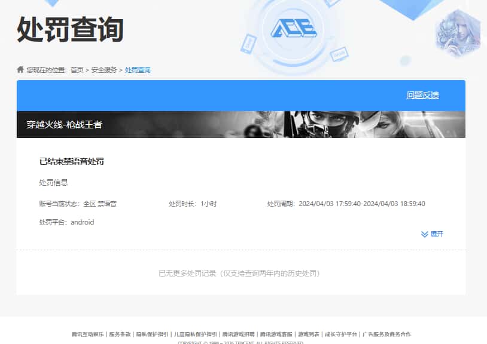Viewport: 487px width, 344px height.
Task: Open the 腾讯游戏客服 footer link
Action: [276, 334]
